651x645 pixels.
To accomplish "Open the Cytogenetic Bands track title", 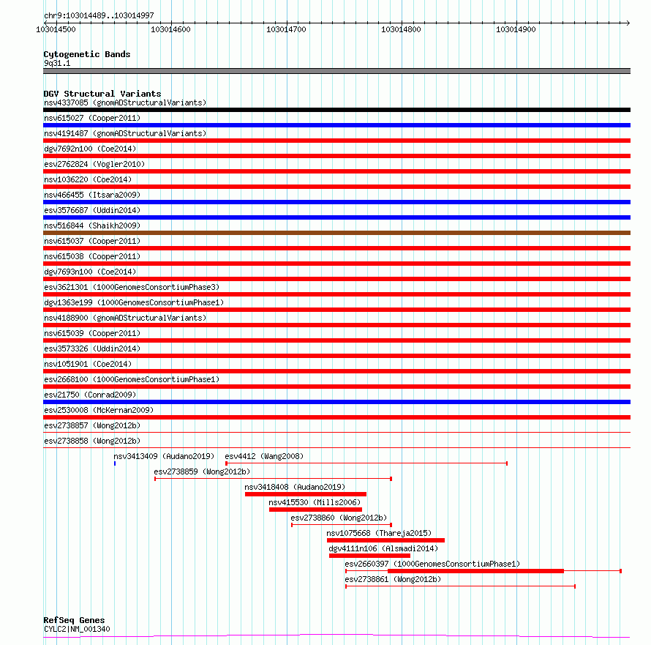I will pos(87,54).
